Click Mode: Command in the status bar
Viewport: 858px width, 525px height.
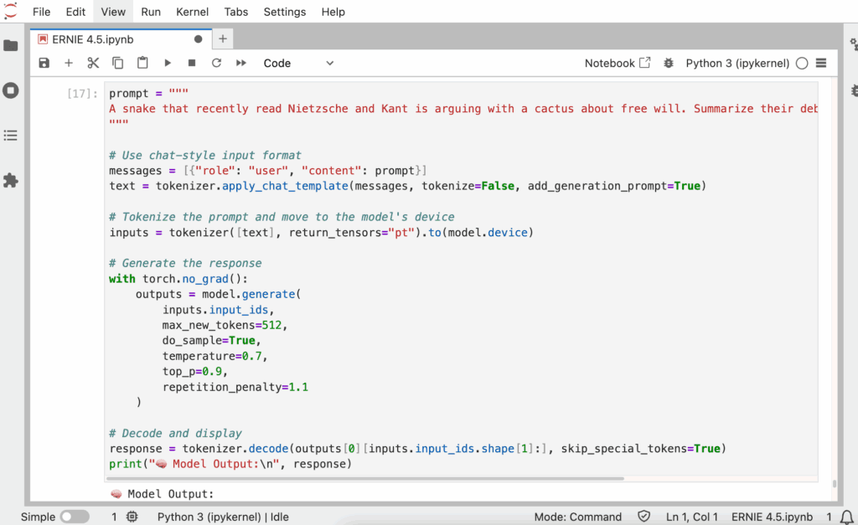(x=578, y=517)
